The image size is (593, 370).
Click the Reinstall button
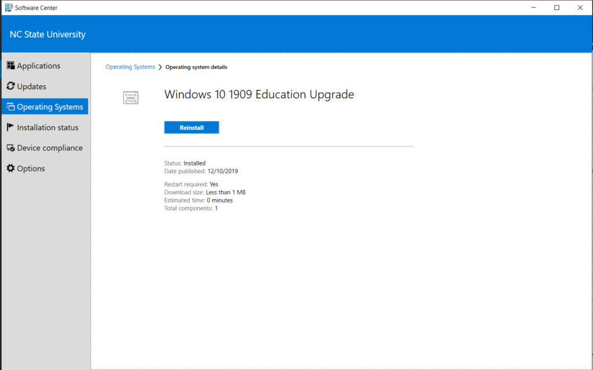click(x=191, y=127)
